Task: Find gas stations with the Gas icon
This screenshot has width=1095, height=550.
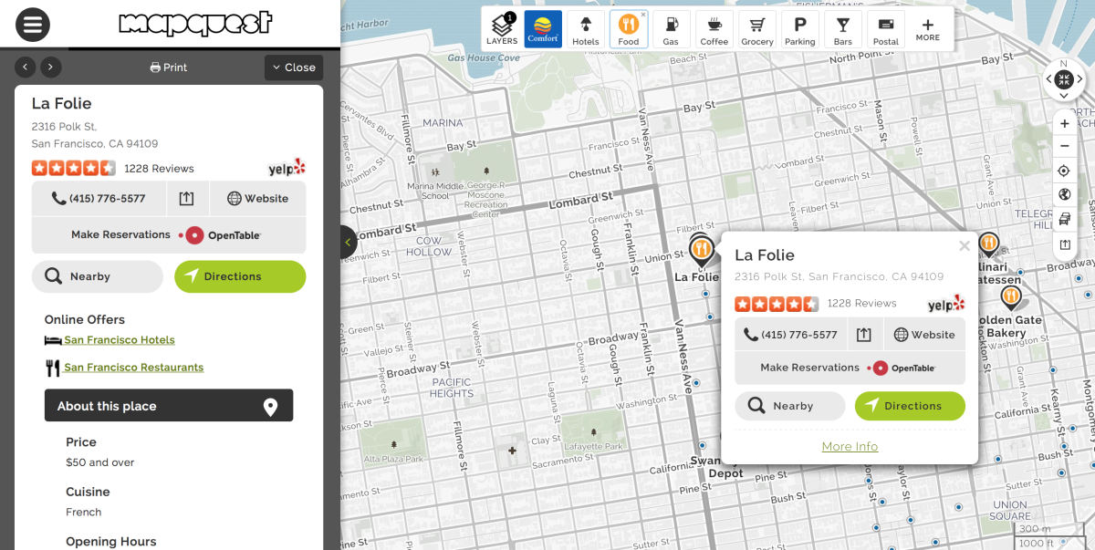Action: [x=671, y=27]
